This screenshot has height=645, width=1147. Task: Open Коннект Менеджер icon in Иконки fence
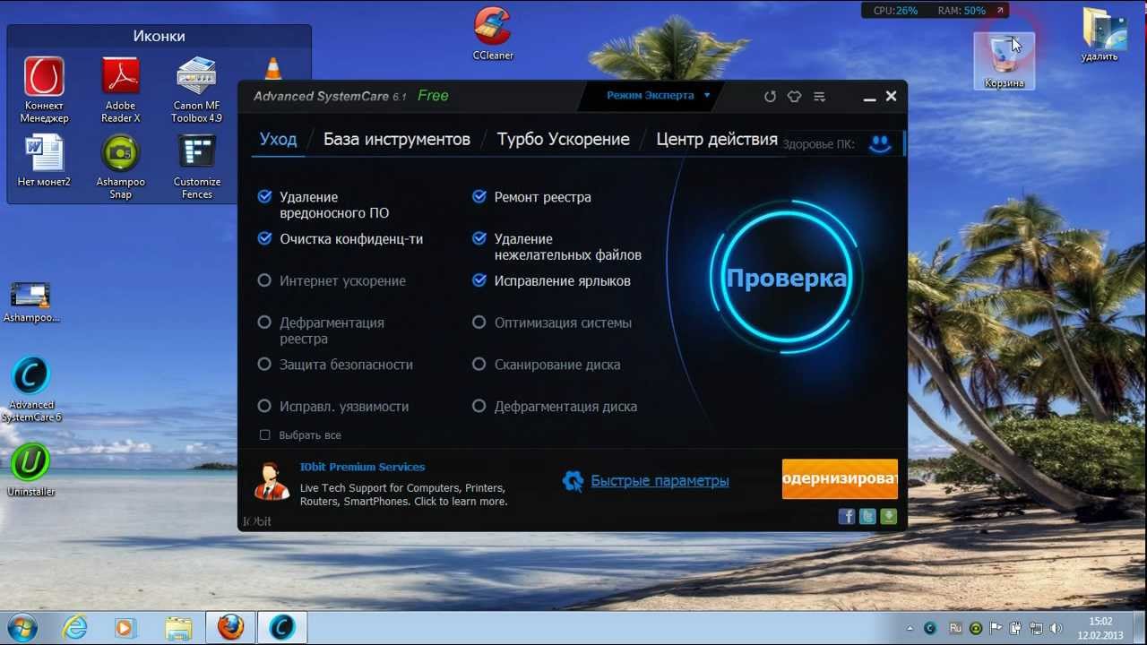tap(44, 90)
